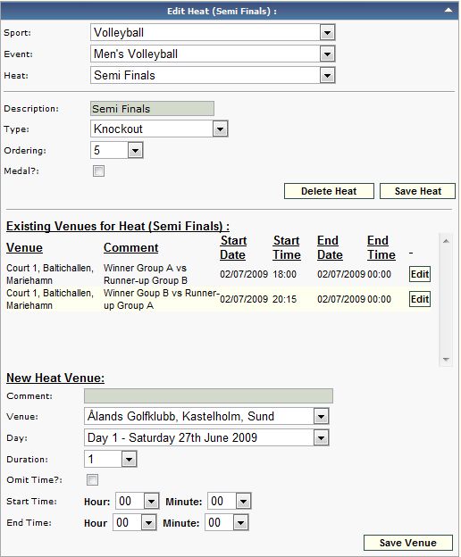Open the Venue dropdown showing Ålands Golfklubb

tap(206, 416)
